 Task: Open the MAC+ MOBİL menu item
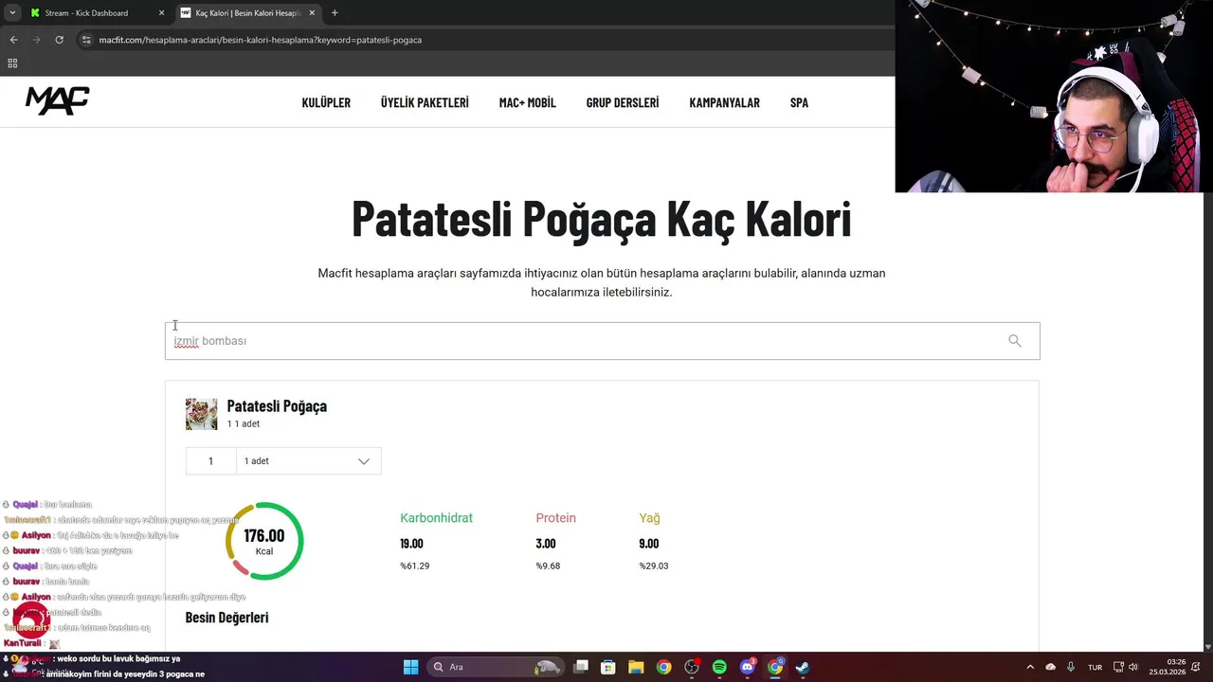pyautogui.click(x=527, y=102)
